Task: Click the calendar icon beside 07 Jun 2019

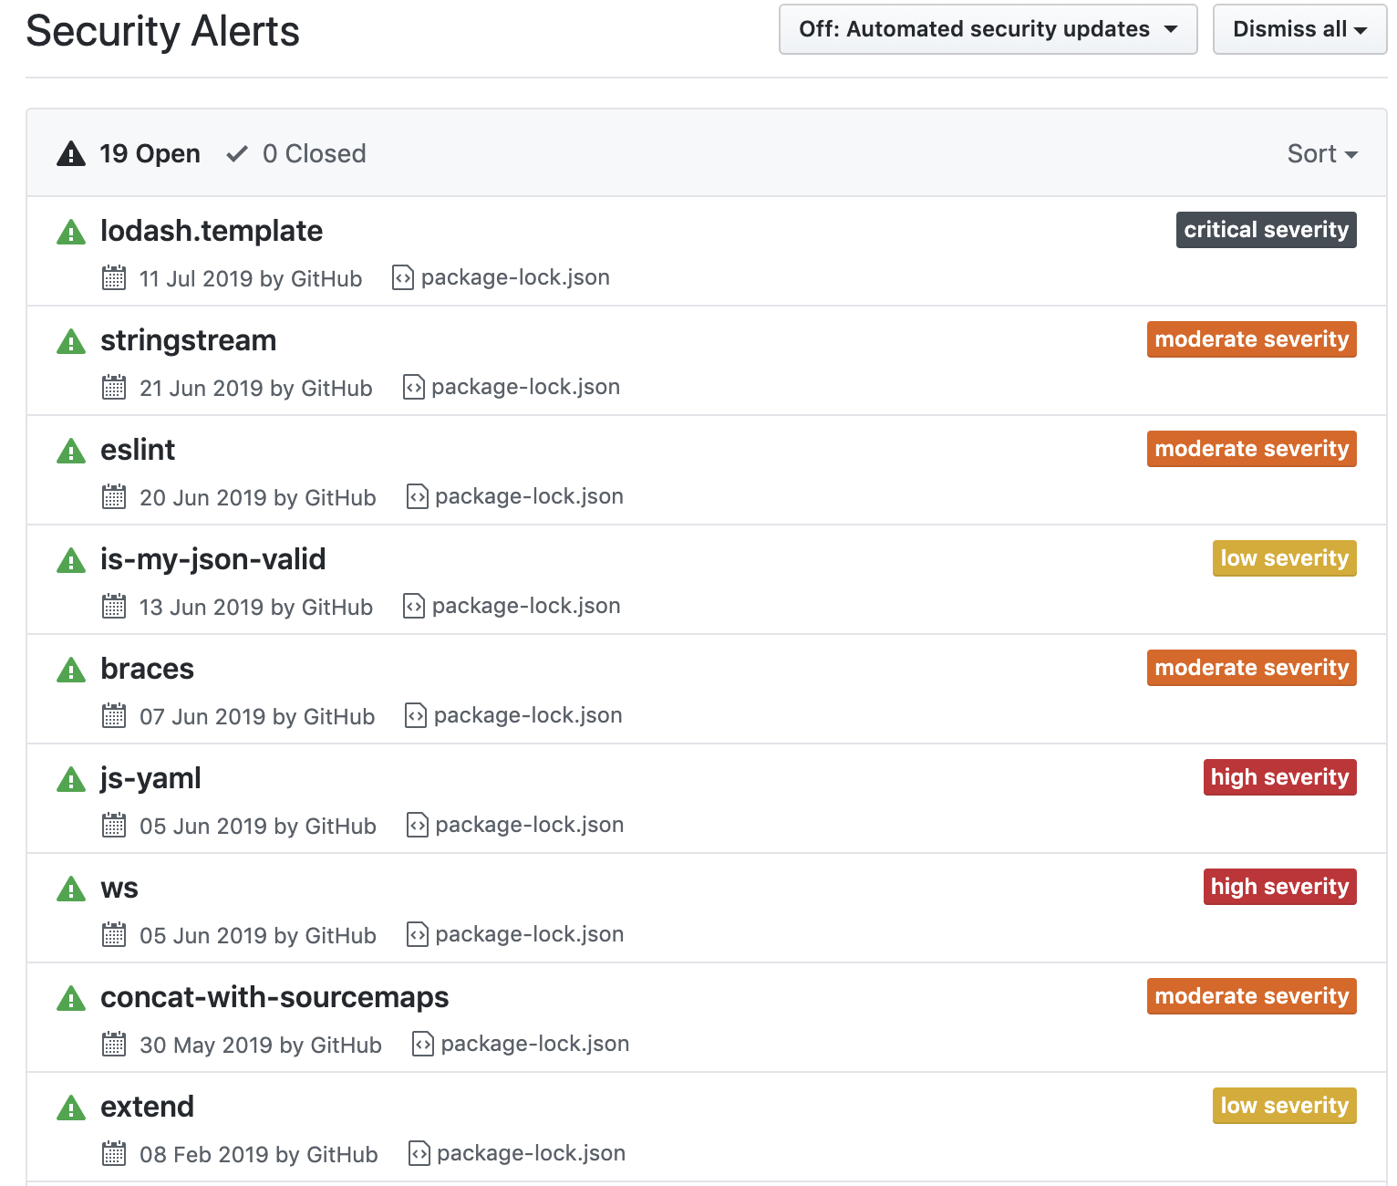Action: (x=114, y=715)
